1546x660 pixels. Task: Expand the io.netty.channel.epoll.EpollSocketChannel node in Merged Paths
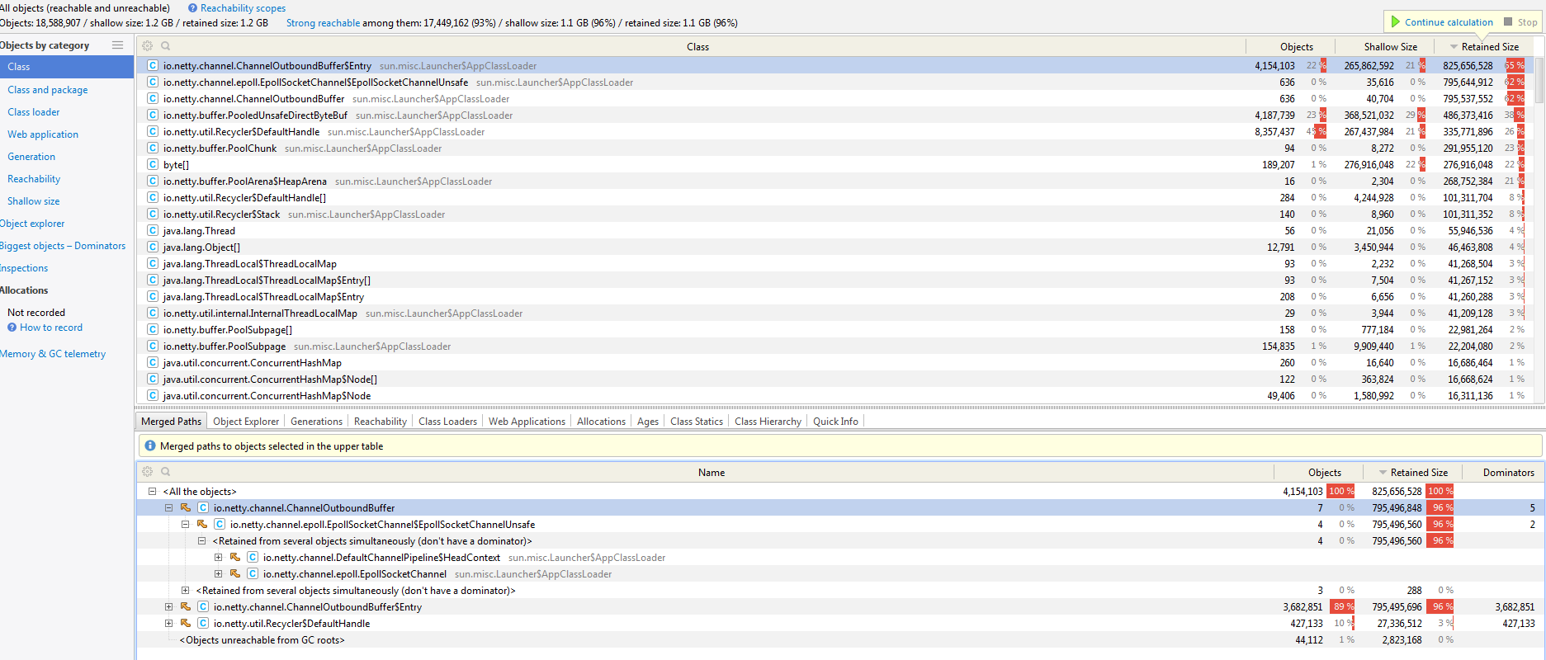(x=219, y=574)
